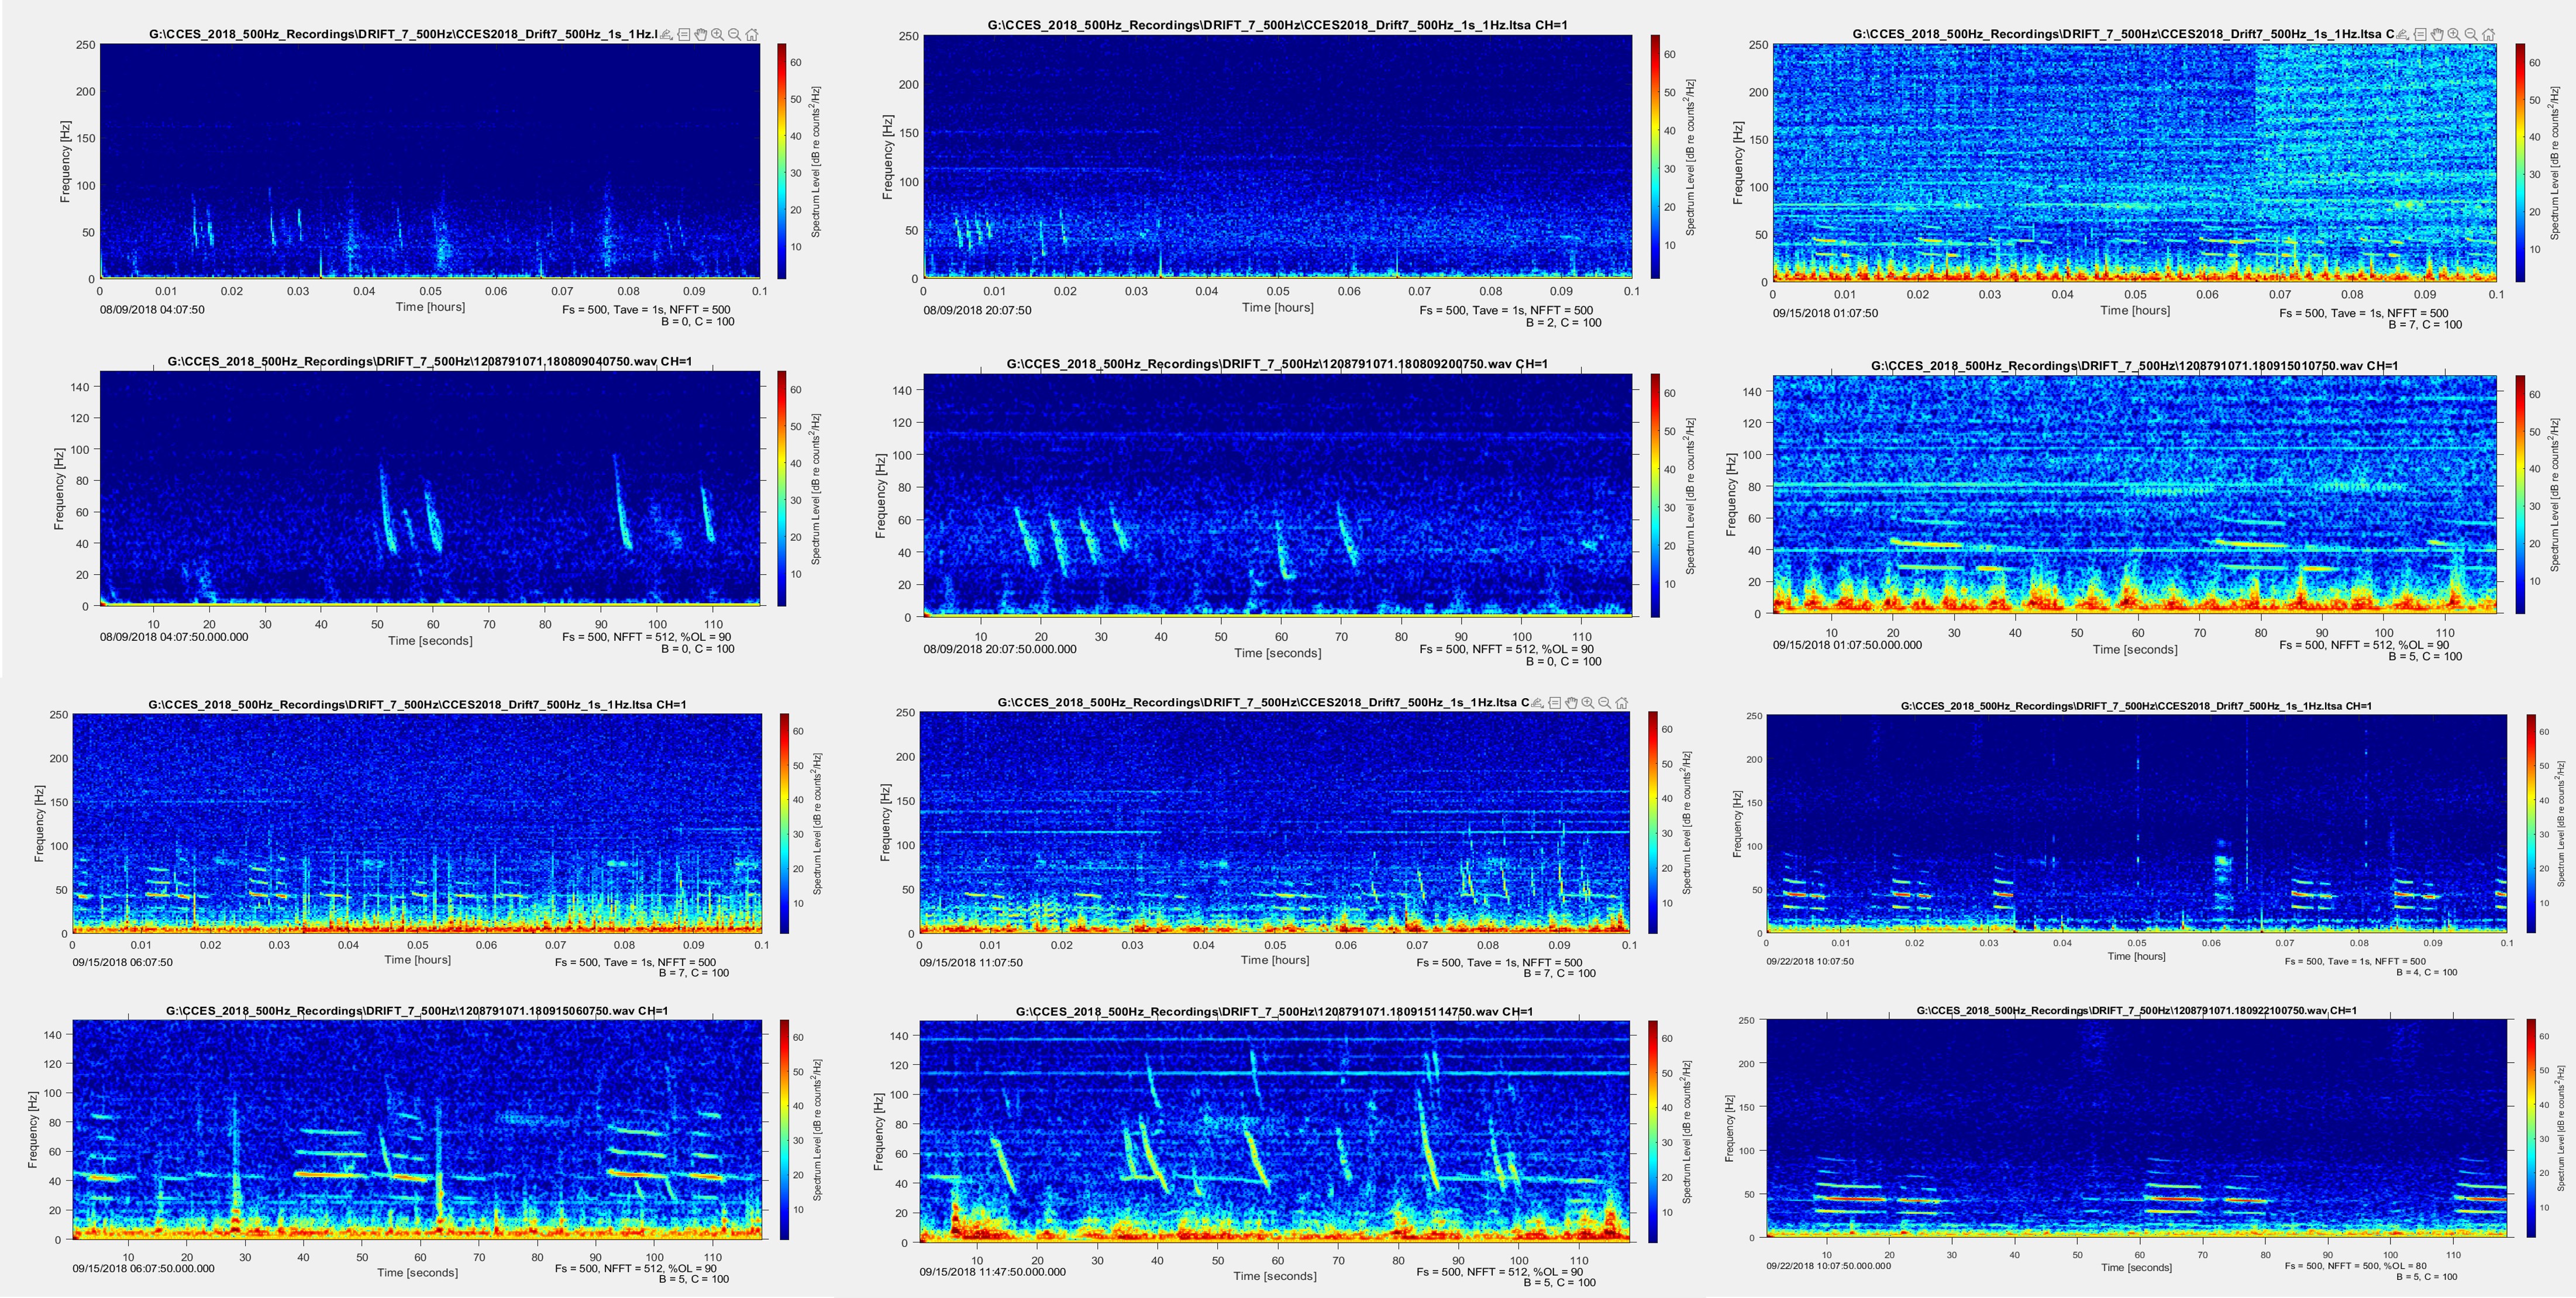The width and height of the screenshot is (2576, 1298).
Task: Select pan hand tool on 08/09 04:07:50 LTSA plot
Action: click(x=701, y=34)
